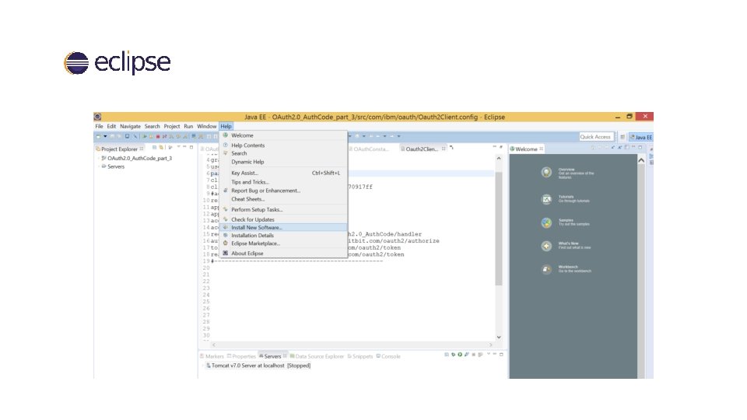Choose Dynamic Help in the menu
Screen dimensions: 747x420
point(283,162)
